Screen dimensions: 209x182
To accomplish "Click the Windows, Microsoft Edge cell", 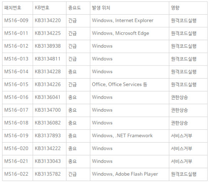I will 130,33.
